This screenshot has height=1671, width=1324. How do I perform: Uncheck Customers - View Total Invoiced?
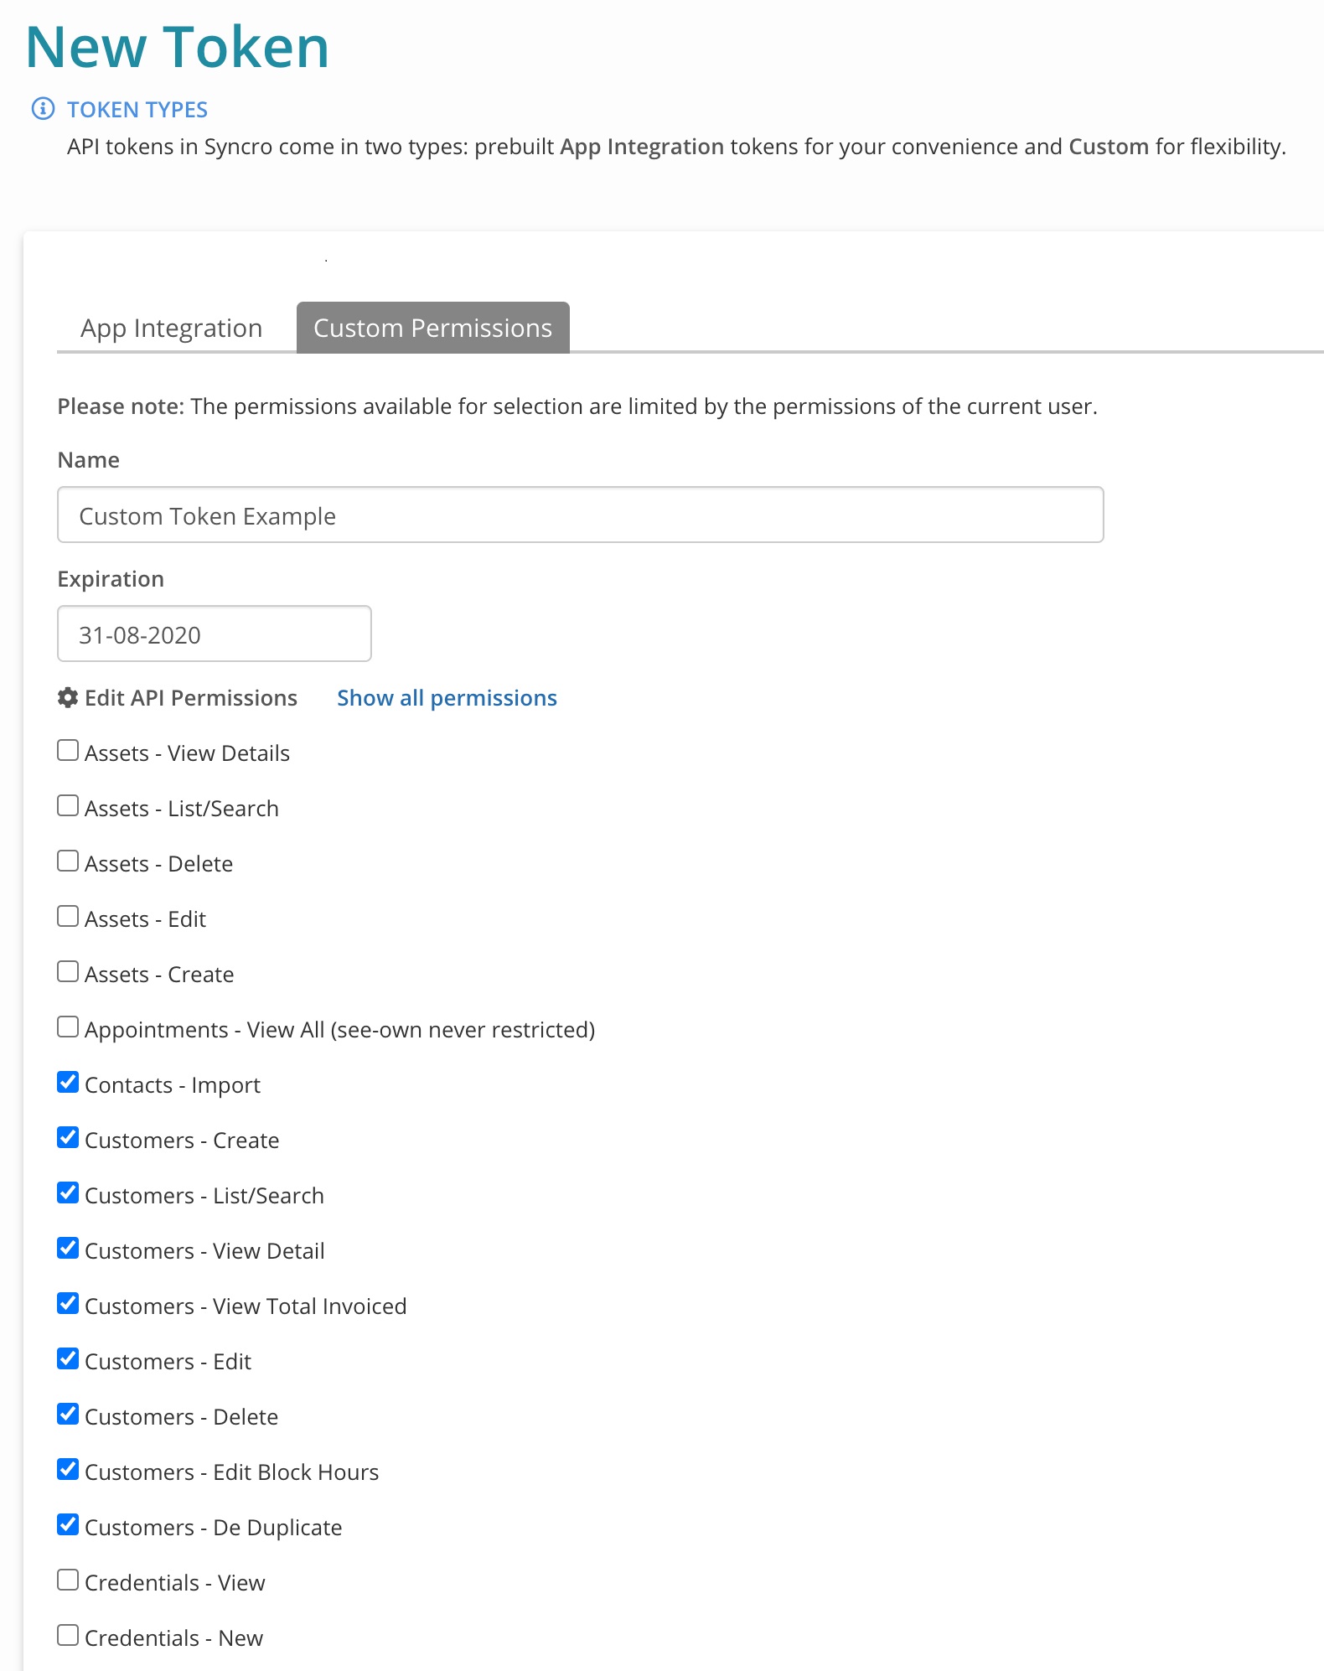coord(68,1303)
